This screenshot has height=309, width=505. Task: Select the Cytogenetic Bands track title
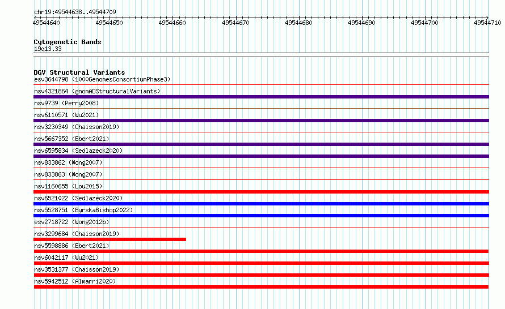point(68,42)
